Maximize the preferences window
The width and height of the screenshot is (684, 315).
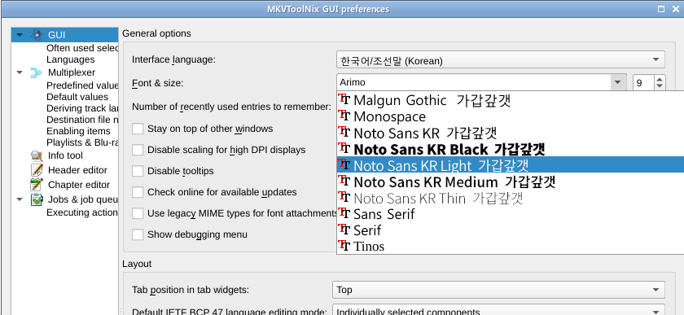(661, 9)
